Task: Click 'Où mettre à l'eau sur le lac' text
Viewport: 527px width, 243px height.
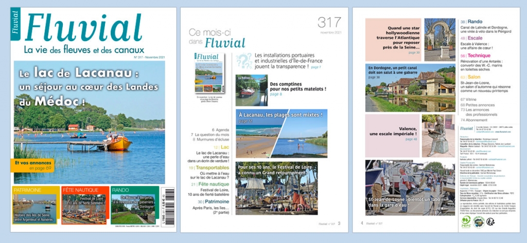Action: click(210, 175)
